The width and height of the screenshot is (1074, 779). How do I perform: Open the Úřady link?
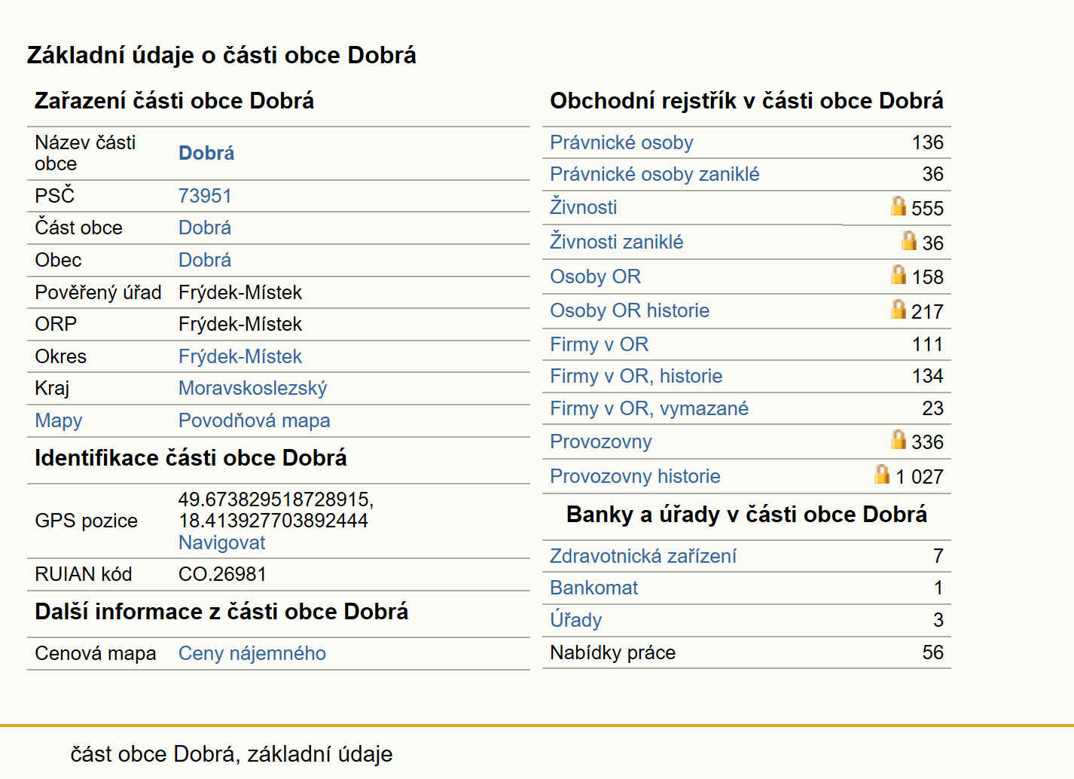575,619
